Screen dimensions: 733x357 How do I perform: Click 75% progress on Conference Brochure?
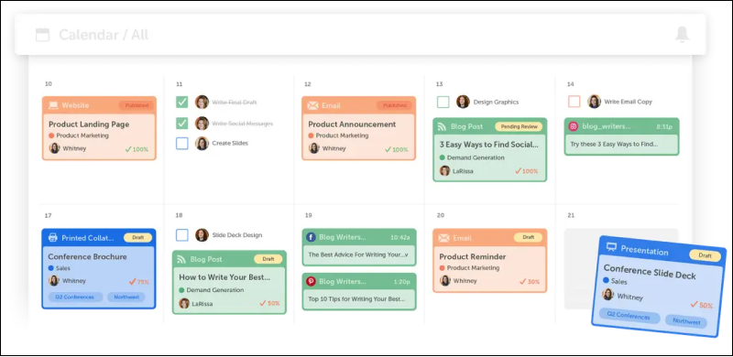[139, 282]
